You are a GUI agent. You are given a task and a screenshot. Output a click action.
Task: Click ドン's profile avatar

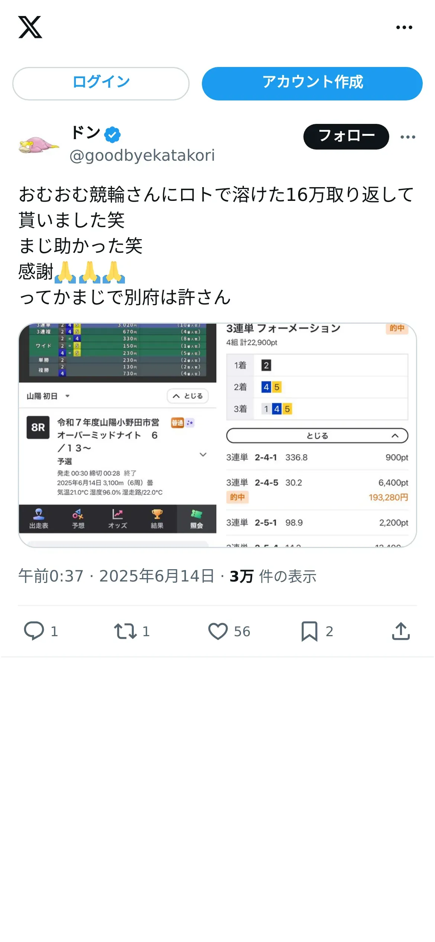click(x=39, y=145)
